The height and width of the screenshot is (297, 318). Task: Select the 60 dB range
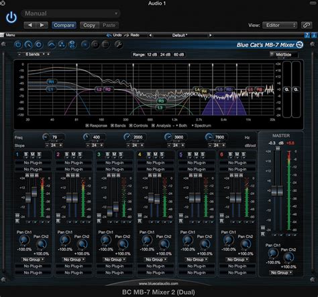click(x=179, y=54)
